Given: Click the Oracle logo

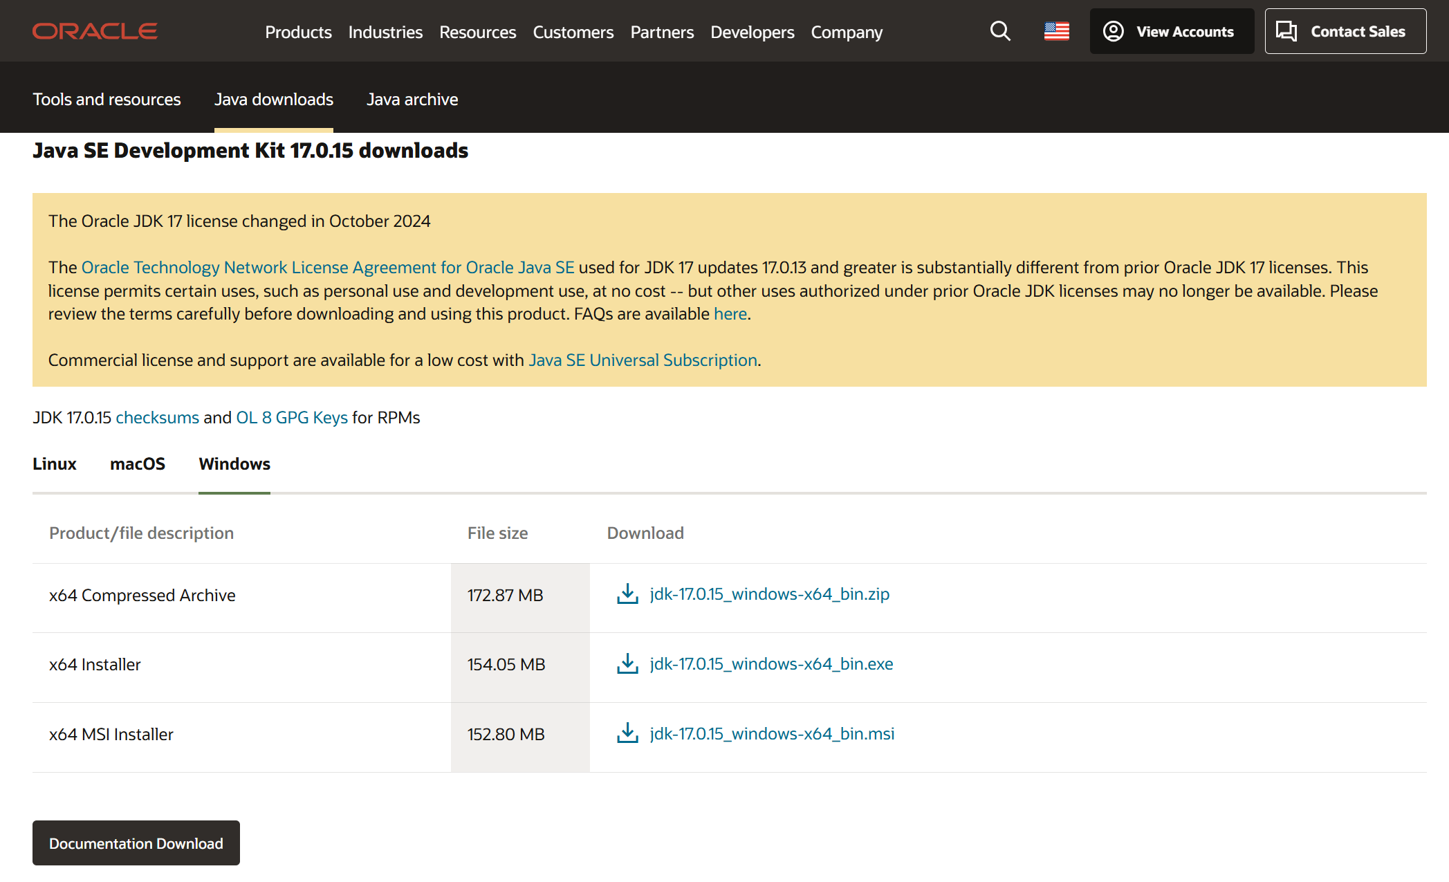Looking at the screenshot, I should (x=95, y=31).
